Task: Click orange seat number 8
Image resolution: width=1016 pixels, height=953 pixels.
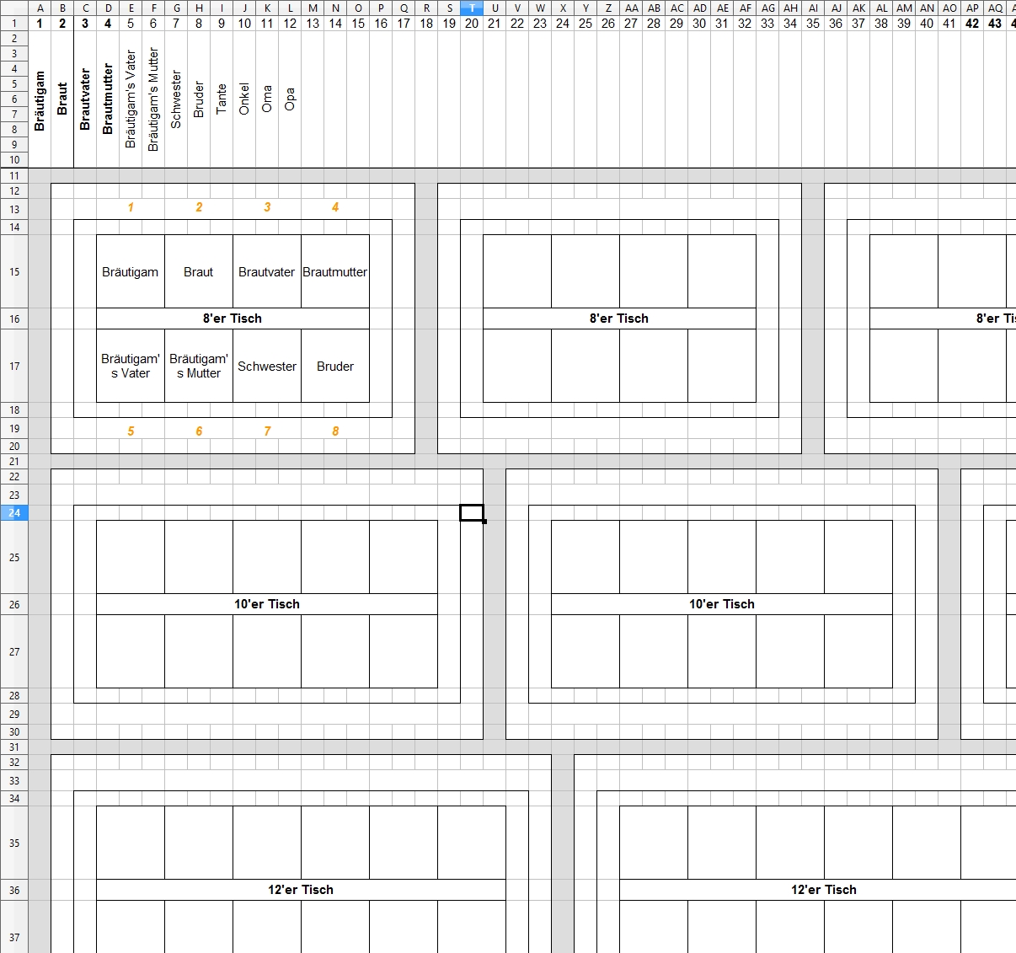Action: click(x=335, y=431)
